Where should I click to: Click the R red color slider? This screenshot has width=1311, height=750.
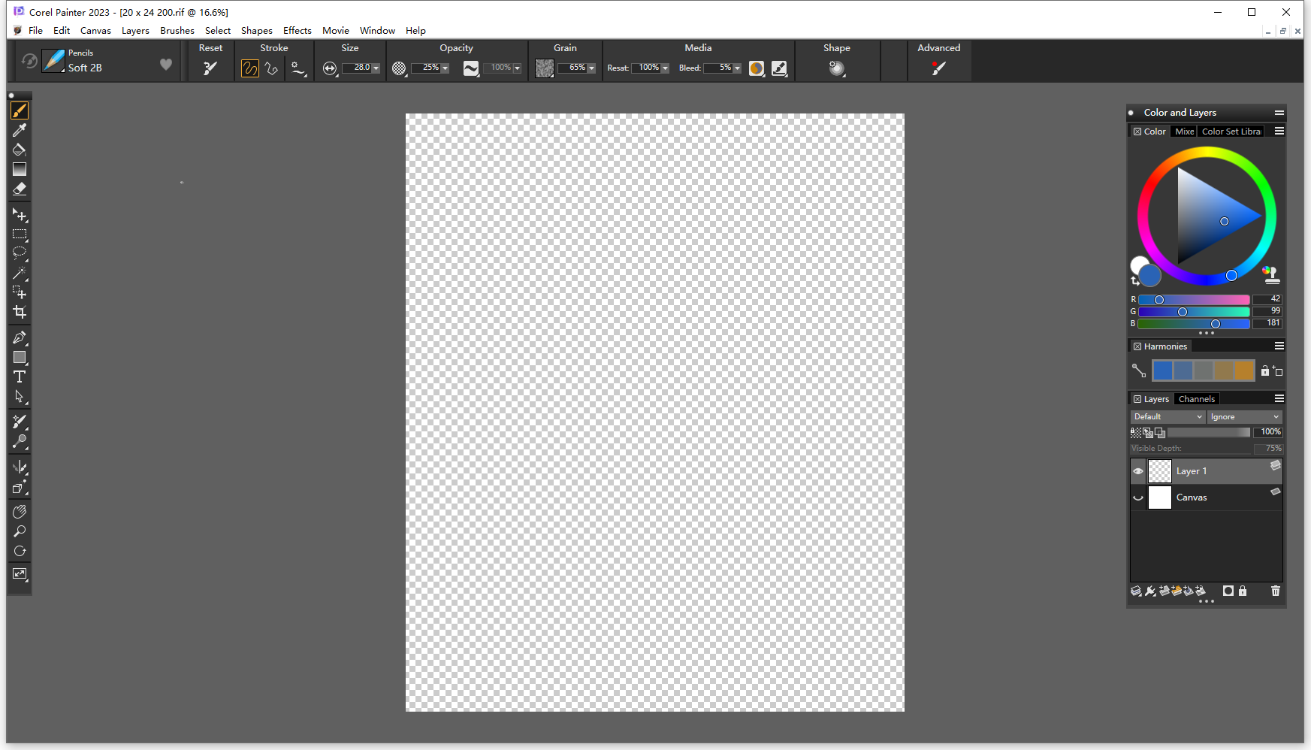tap(1194, 300)
